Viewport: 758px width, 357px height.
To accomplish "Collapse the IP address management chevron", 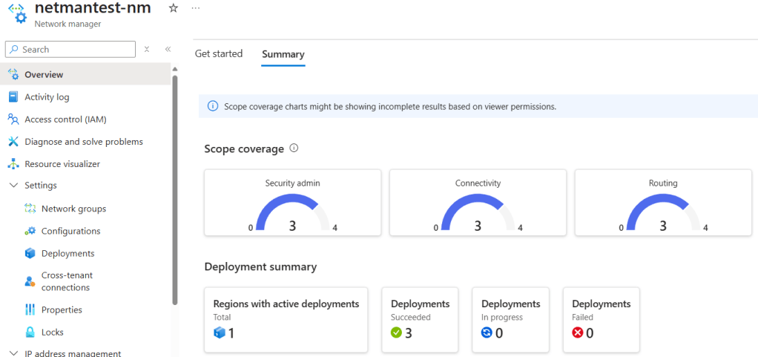I will (x=13, y=353).
